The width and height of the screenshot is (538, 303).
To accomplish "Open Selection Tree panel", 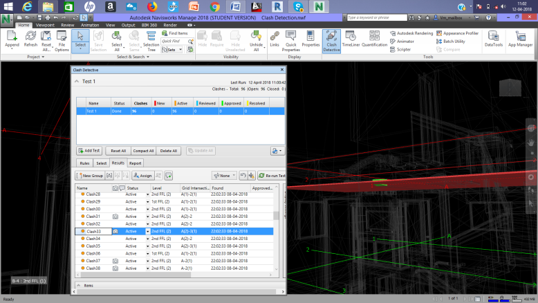I will [151, 39].
